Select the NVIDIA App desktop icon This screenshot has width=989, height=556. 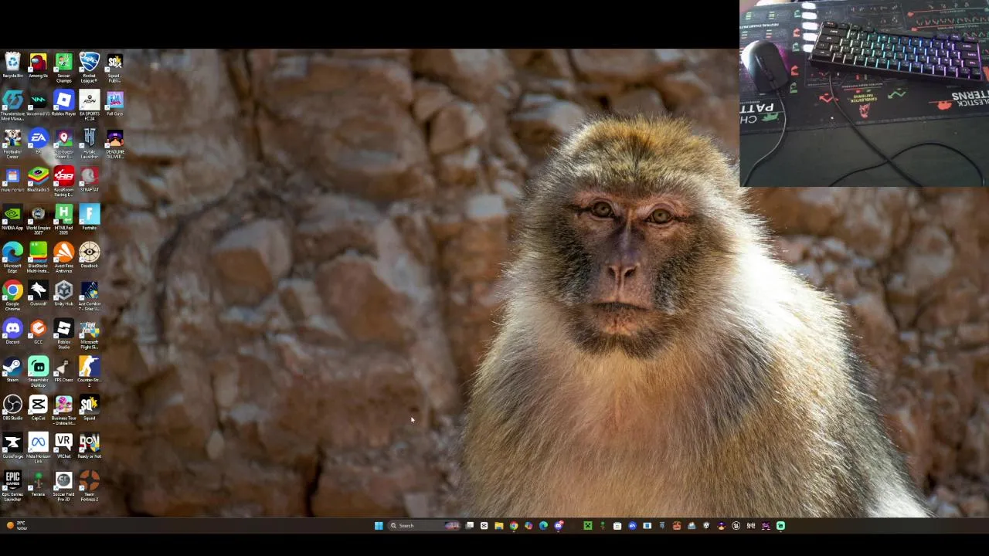pyautogui.click(x=12, y=217)
